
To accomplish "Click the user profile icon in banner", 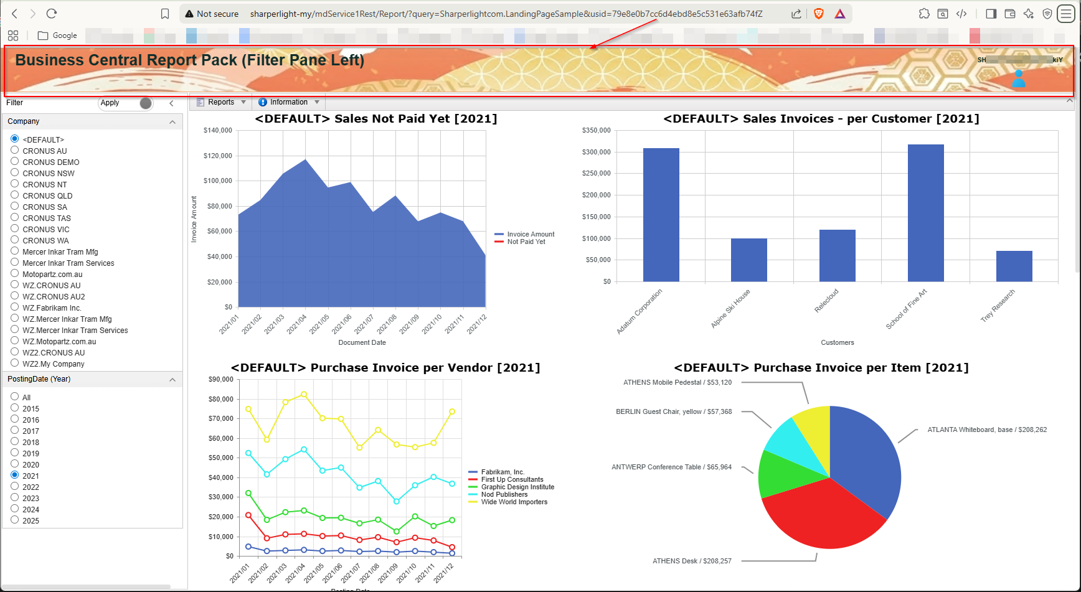I will coord(1019,78).
